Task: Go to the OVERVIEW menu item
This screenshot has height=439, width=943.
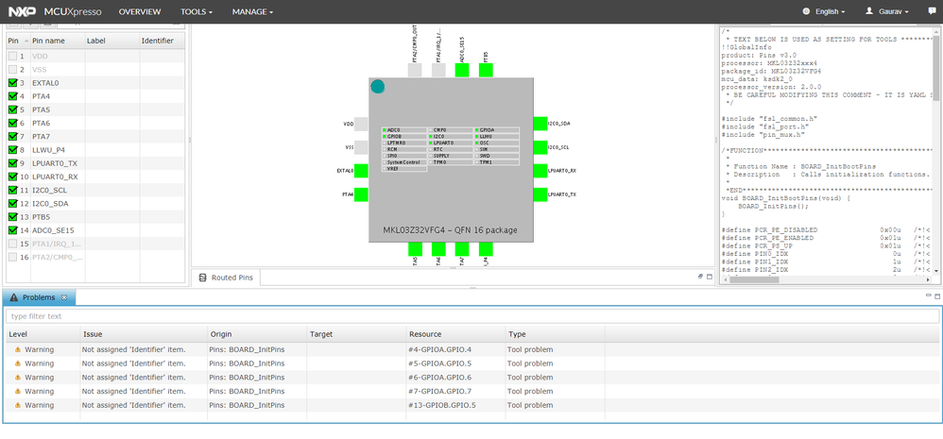Action: coord(140,12)
